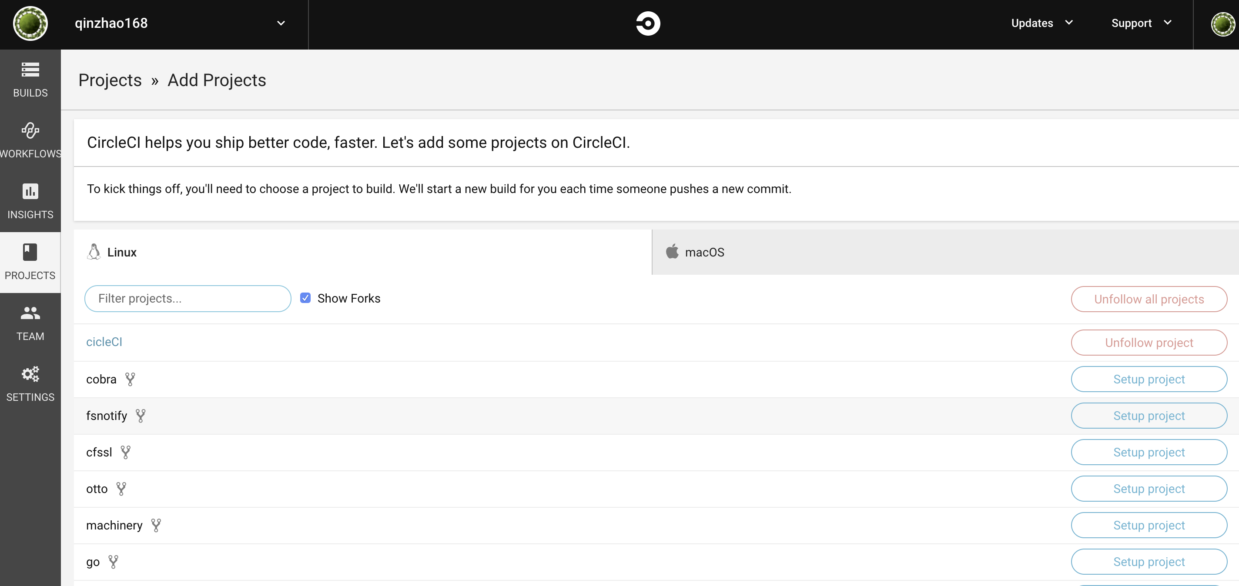Viewport: 1239px width, 586px height.
Task: Click Unfollow all projects button
Action: click(x=1149, y=299)
